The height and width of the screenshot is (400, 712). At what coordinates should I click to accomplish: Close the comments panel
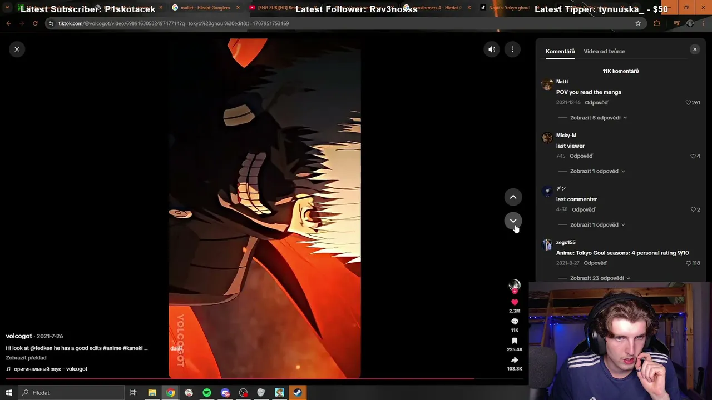coord(695,49)
